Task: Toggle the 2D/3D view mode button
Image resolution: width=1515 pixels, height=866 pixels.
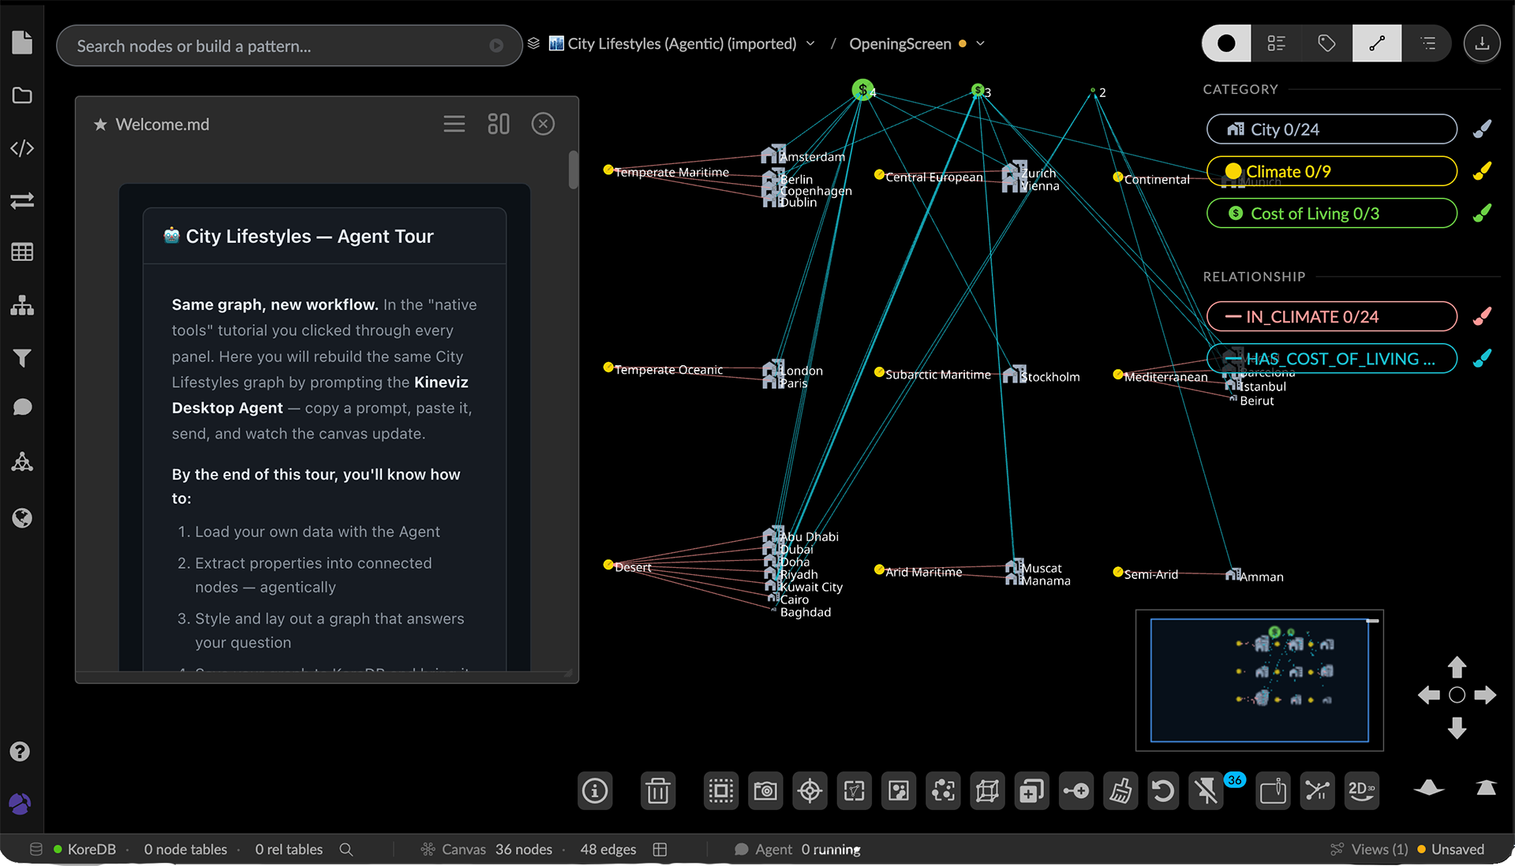Action: tap(1362, 790)
